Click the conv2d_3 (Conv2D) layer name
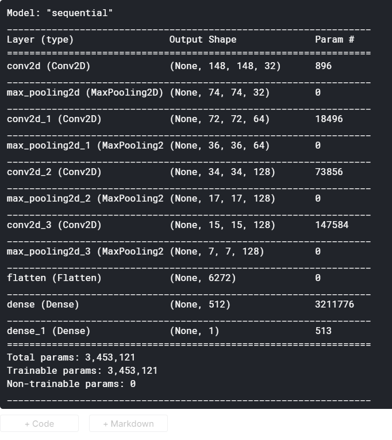This screenshot has width=392, height=440. click(x=54, y=225)
